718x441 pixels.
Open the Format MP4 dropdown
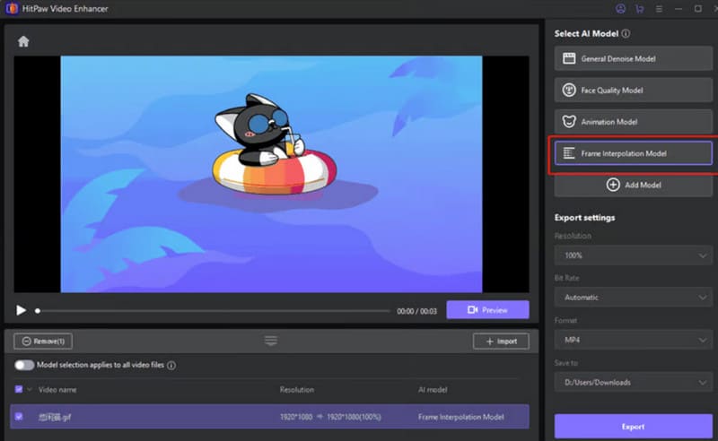tap(634, 341)
